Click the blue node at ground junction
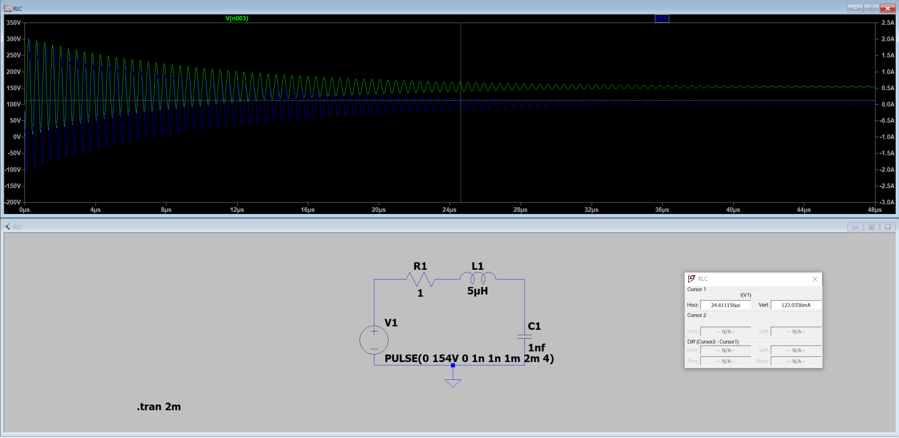Image resolution: width=899 pixels, height=438 pixels. pyautogui.click(x=453, y=365)
